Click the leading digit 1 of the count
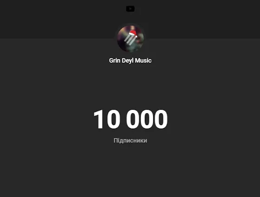260x197 pixels. pos(99,119)
